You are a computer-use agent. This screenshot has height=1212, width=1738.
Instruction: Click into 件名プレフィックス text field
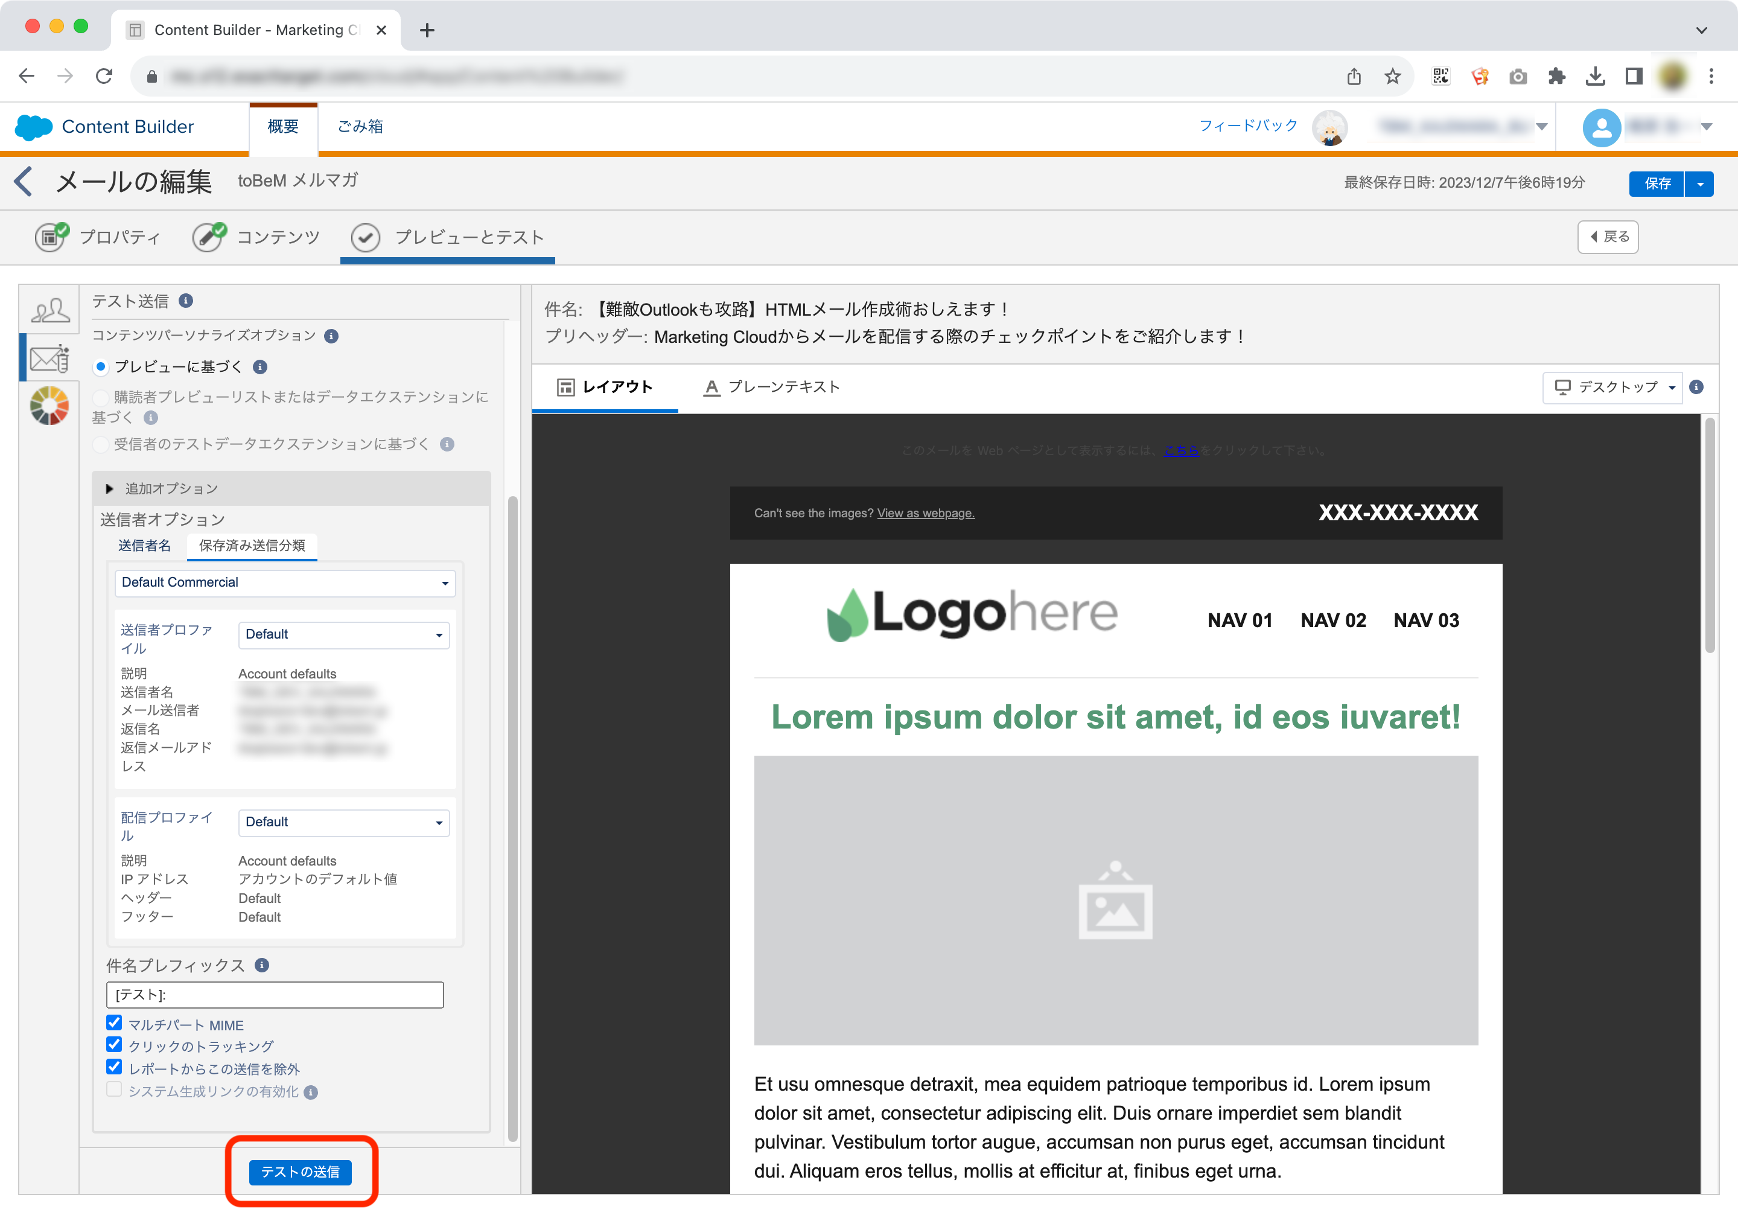point(275,995)
